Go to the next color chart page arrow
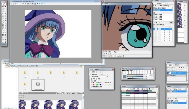This screenshot has height=109, width=189. tap(129, 89)
